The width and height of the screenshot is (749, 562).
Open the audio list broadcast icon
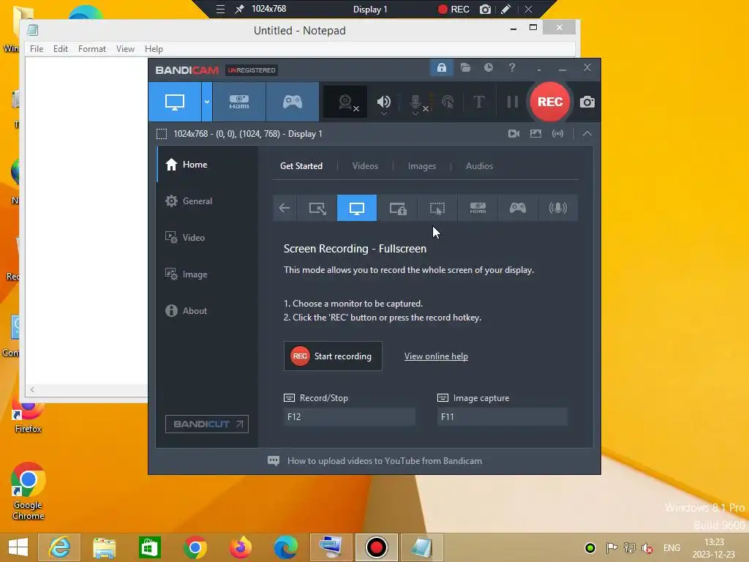(x=557, y=134)
